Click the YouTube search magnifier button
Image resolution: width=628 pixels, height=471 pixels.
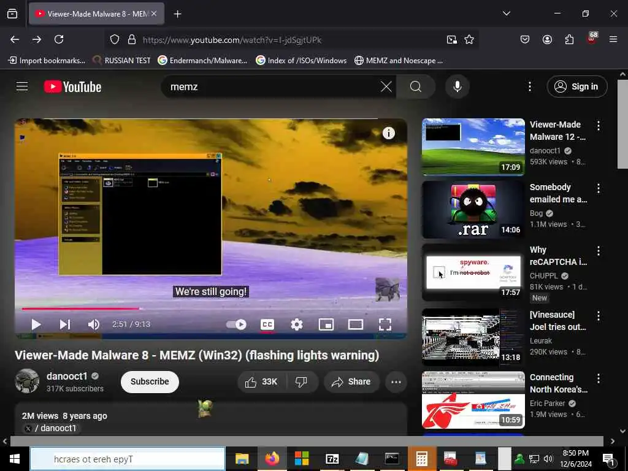click(x=416, y=86)
